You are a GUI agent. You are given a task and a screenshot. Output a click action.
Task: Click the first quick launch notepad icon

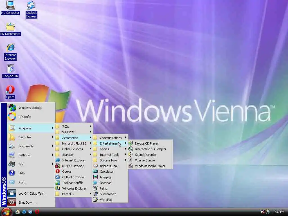[x=17, y=212]
